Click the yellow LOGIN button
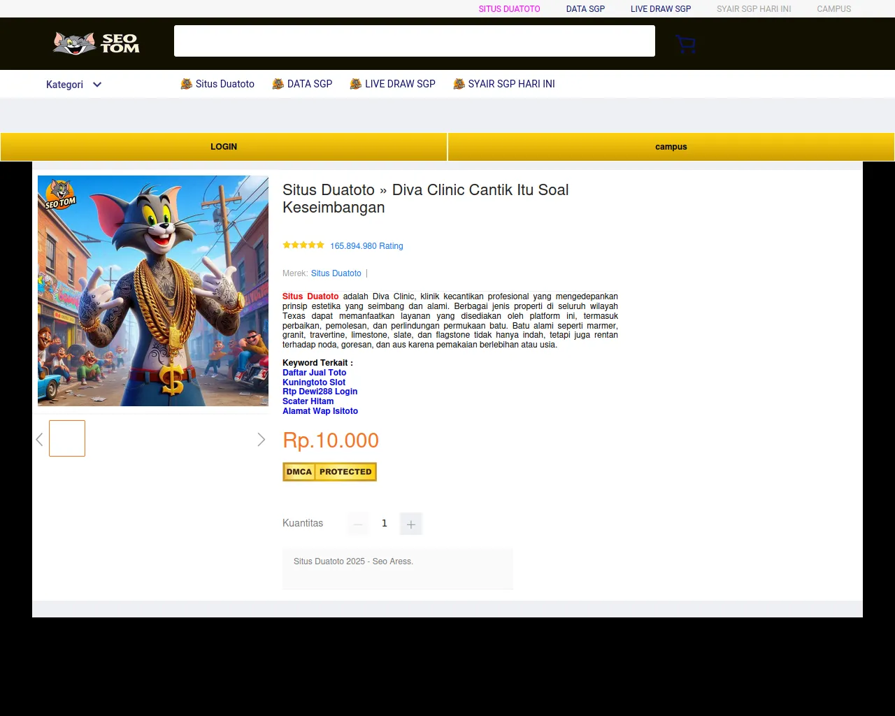The image size is (895, 716). point(224,147)
